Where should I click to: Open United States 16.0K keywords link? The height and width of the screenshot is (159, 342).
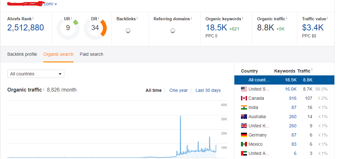(291, 89)
